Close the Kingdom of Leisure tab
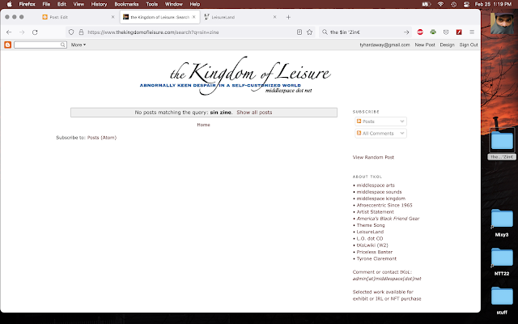 click(194, 17)
